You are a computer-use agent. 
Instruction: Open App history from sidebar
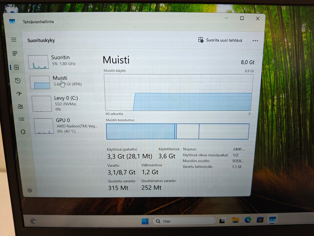click(x=18, y=81)
